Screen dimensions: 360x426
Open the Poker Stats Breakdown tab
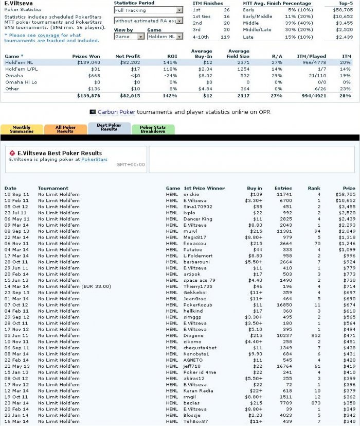(x=153, y=129)
